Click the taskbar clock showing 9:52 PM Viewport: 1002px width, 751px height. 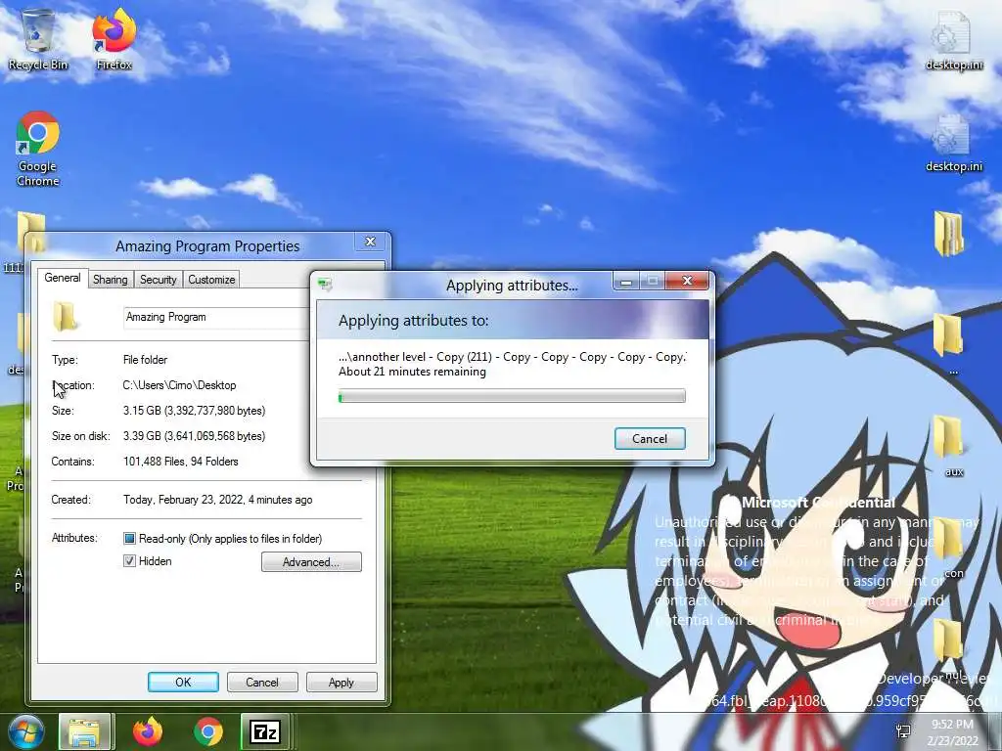(x=952, y=731)
